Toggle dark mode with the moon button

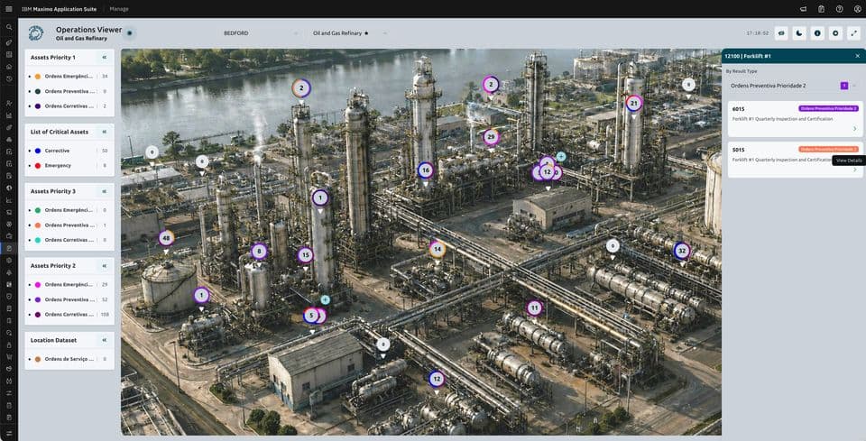pos(799,33)
